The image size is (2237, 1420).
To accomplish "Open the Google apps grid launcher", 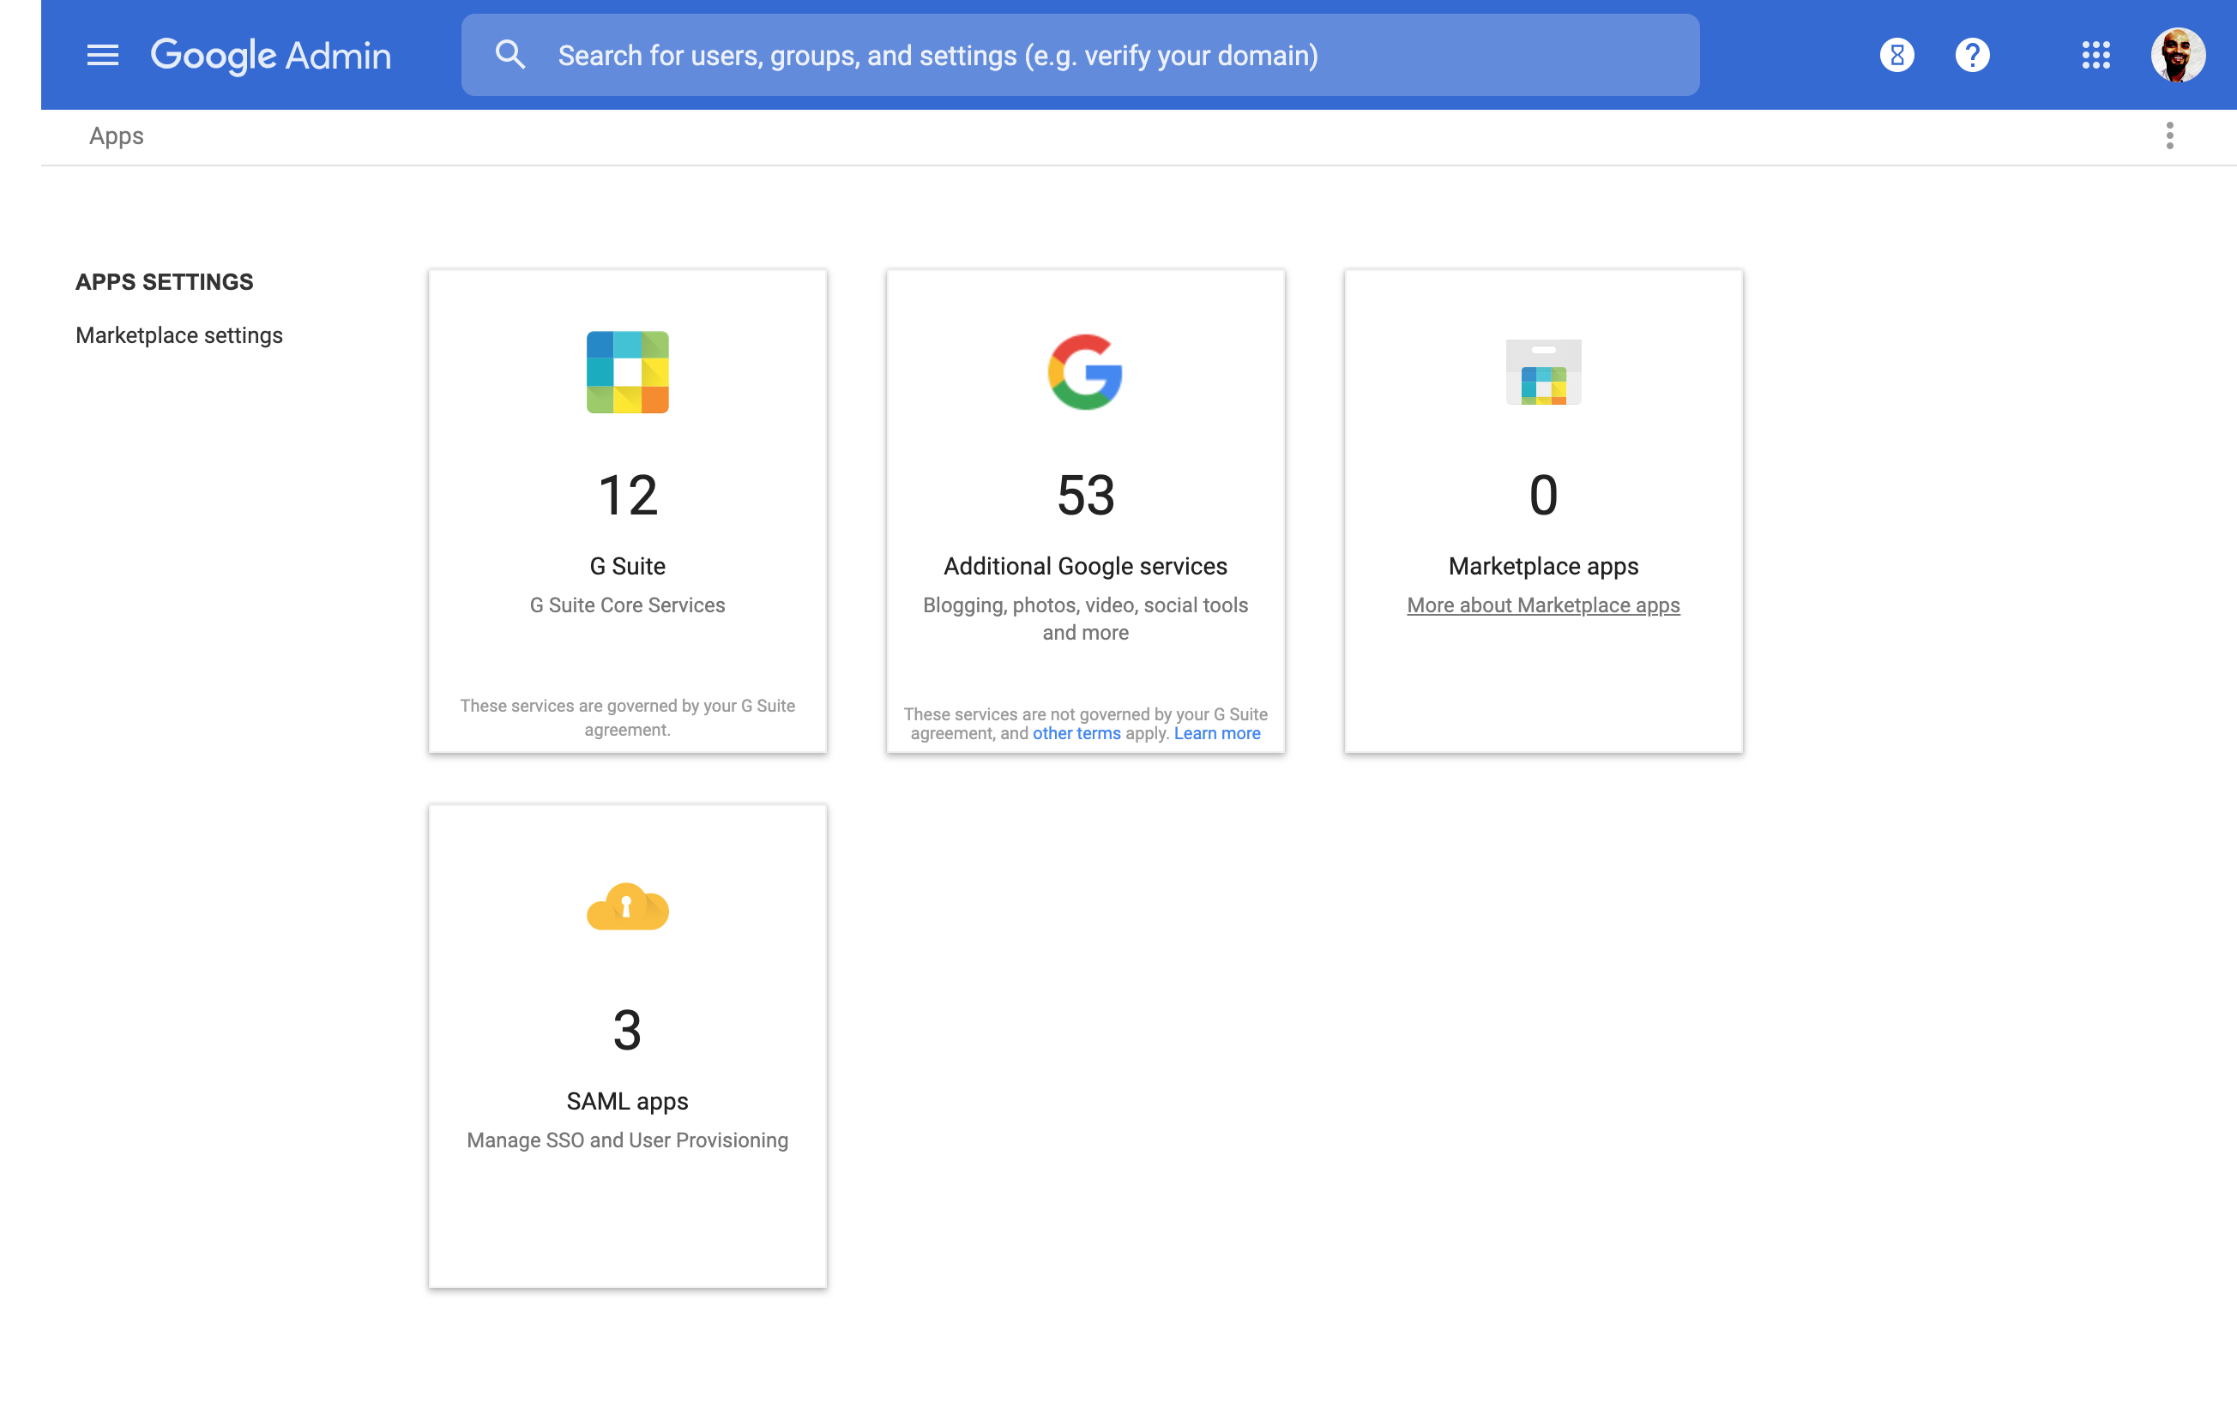I will pyautogui.click(x=2095, y=55).
